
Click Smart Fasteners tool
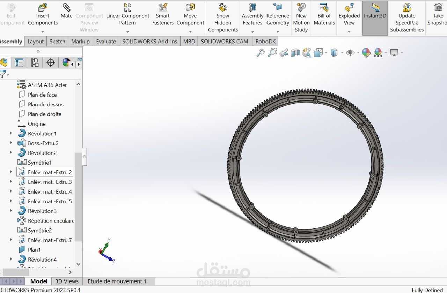click(163, 15)
